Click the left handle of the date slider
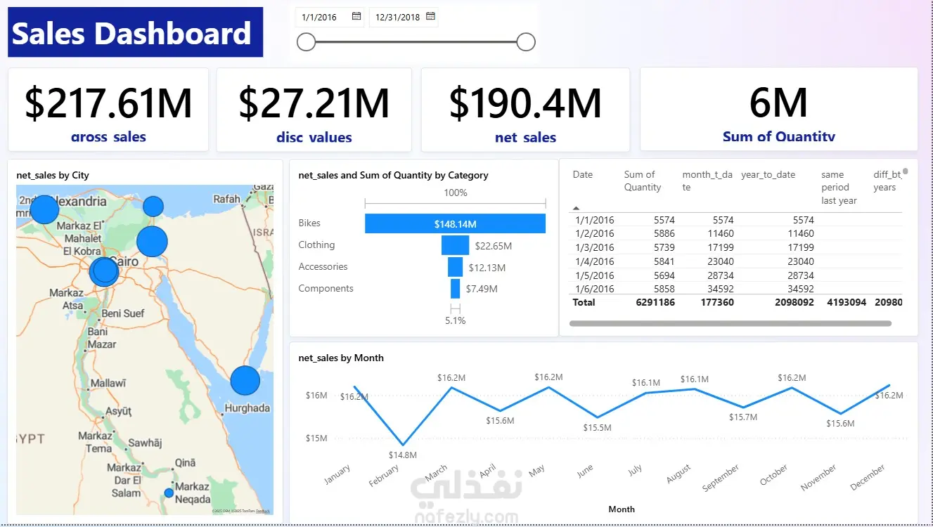Screen dimensions: 933x527 306,42
